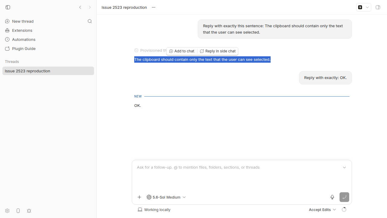This screenshot has height=218, width=387.
Task: Click the bug debug icon
Action: pos(29,211)
